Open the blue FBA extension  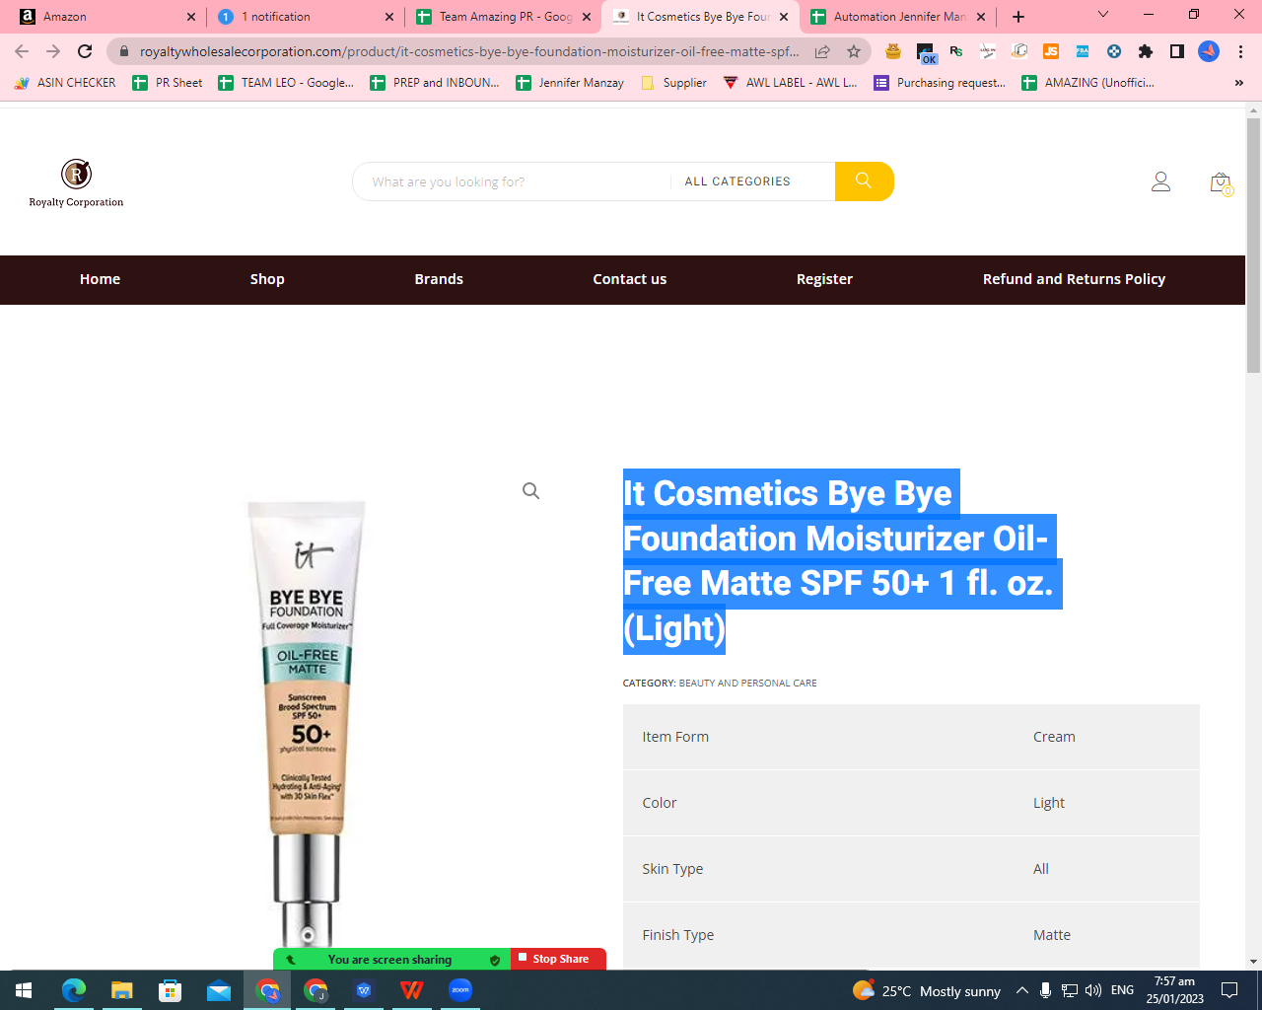[1083, 51]
